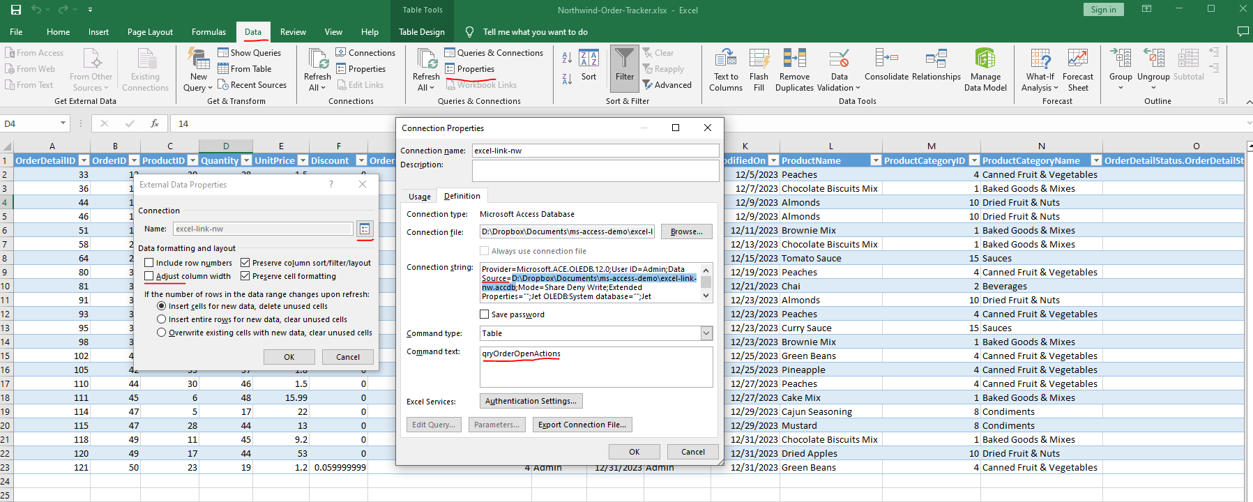Select the Definition tab
This screenshot has width=1253, height=502.
click(x=462, y=196)
